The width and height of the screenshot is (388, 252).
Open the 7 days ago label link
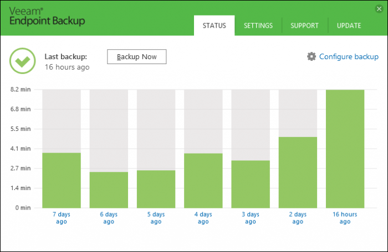[62, 218]
